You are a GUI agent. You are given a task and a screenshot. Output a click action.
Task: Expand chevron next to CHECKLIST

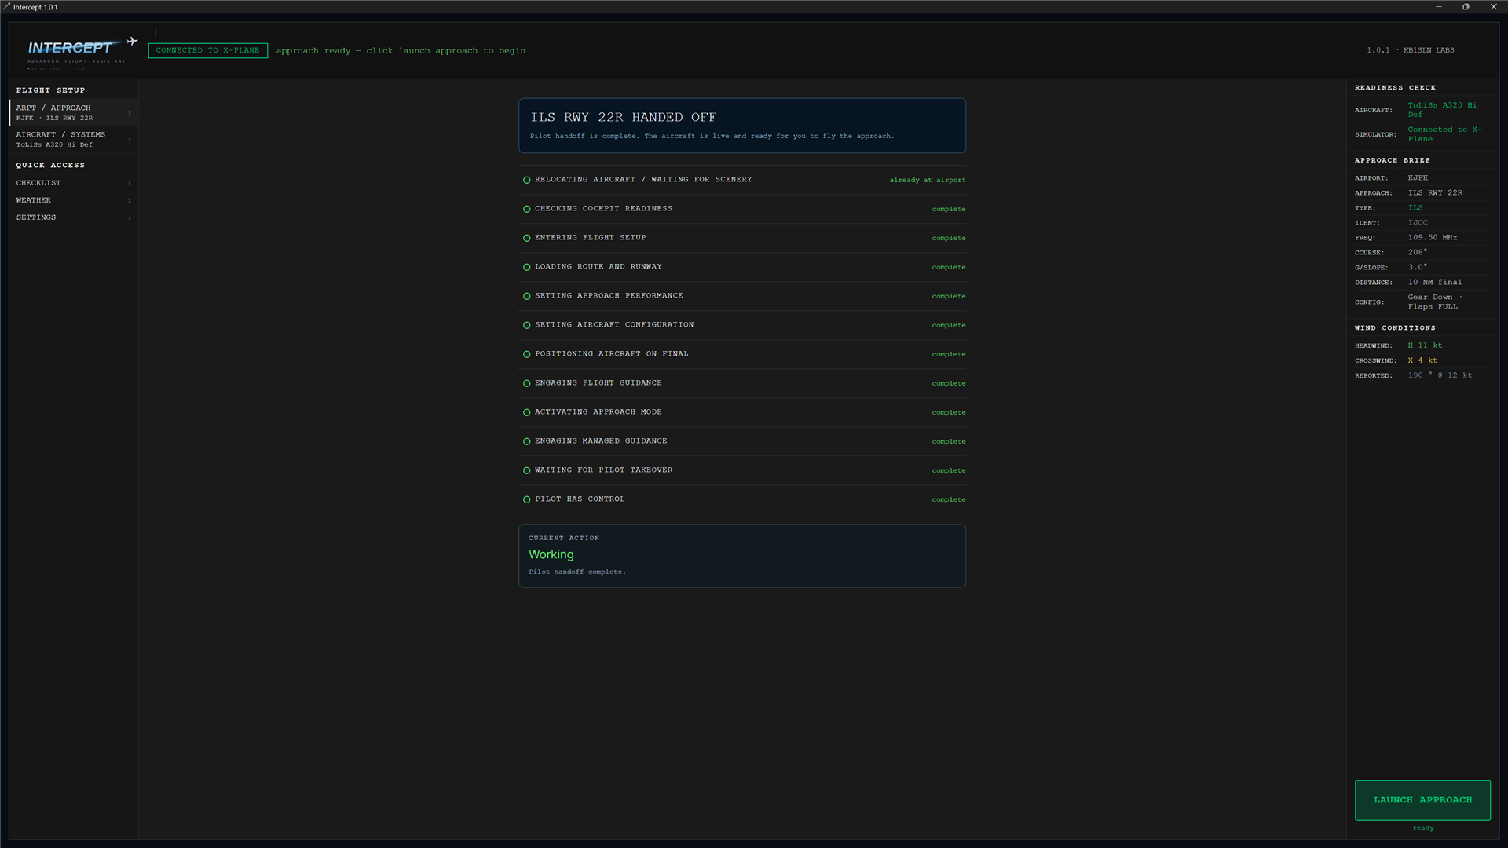pyautogui.click(x=130, y=183)
